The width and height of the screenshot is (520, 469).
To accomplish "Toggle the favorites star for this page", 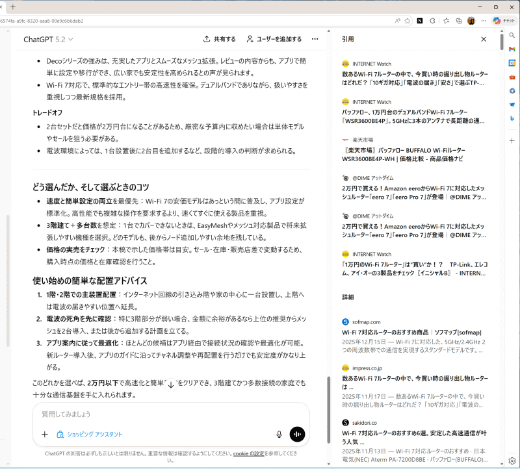I will click(408, 20).
